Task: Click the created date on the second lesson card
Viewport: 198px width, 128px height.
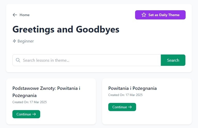Action: [125, 95]
